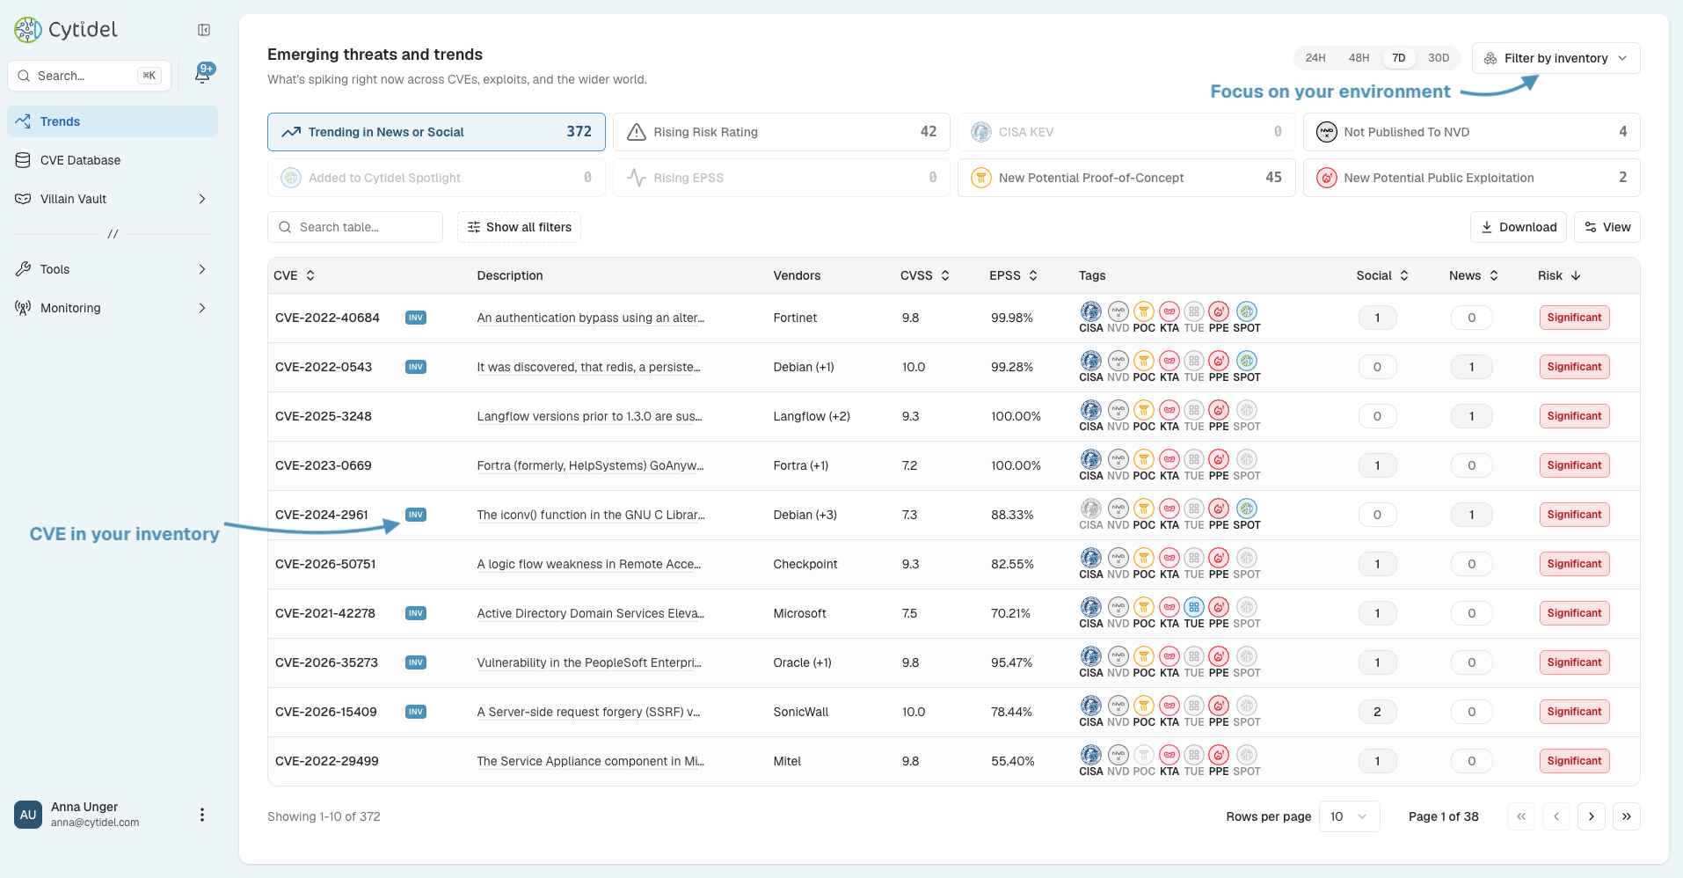Select the 7D time range
Viewport: 1683px width, 878px height.
pyautogui.click(x=1399, y=58)
